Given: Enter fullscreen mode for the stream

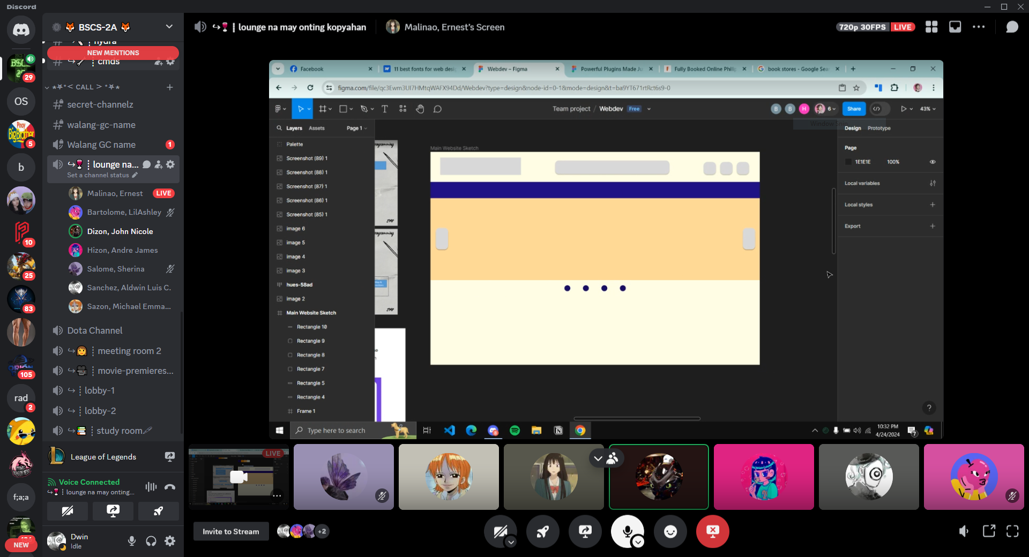Looking at the screenshot, I should pos(1012,531).
